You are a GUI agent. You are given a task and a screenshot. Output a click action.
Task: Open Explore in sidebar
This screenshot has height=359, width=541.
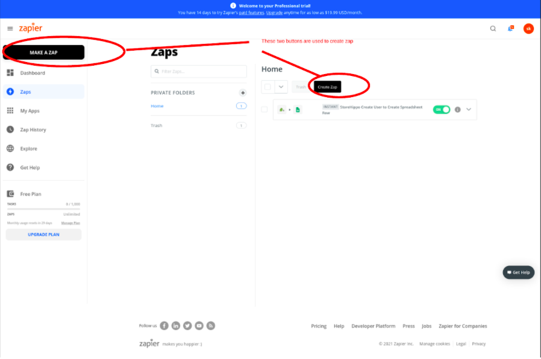43,149
